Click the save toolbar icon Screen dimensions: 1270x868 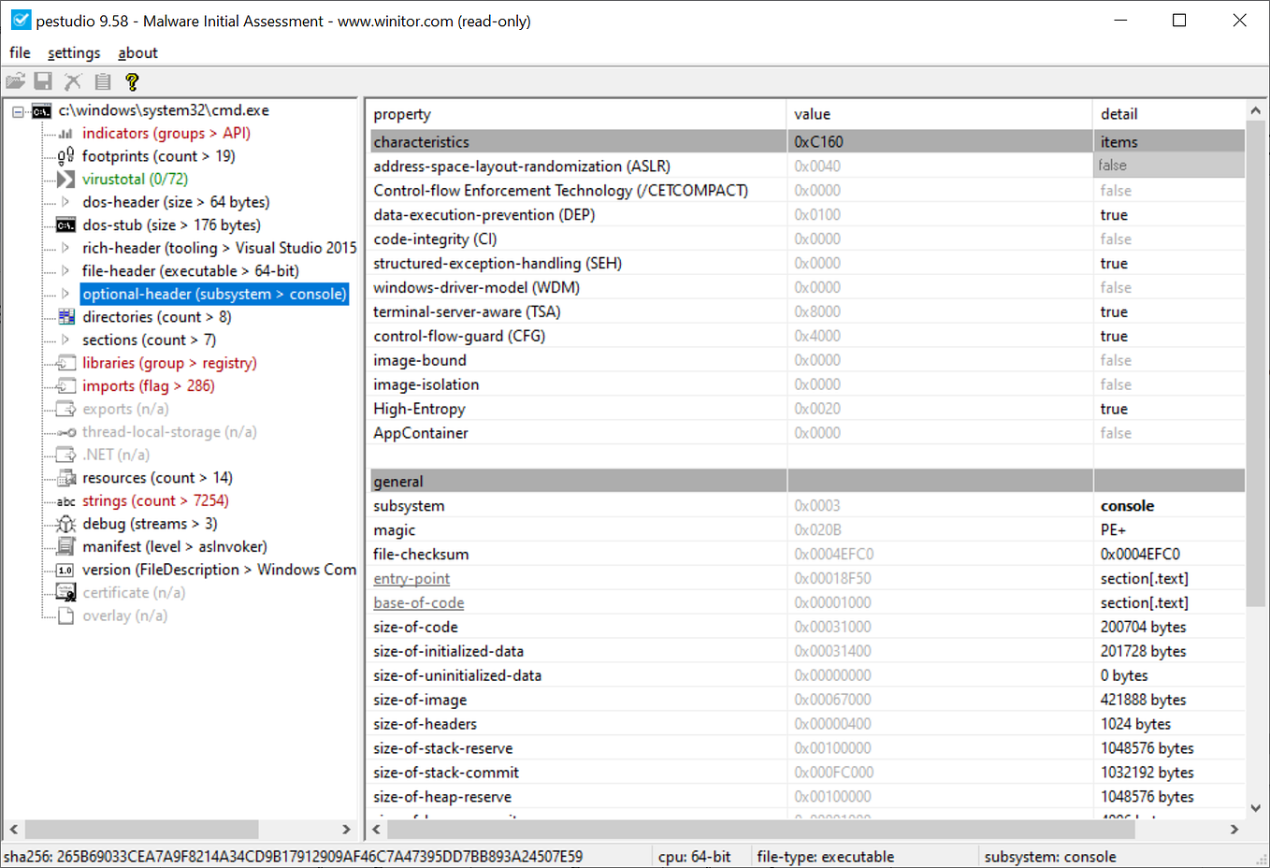pos(43,81)
